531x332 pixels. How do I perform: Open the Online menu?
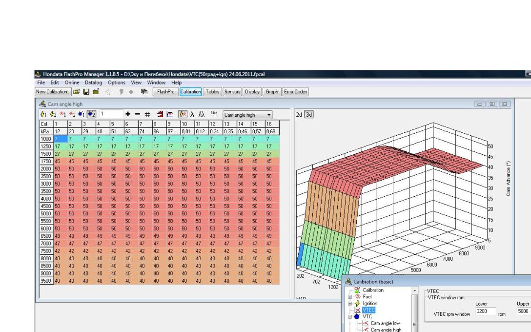point(72,83)
